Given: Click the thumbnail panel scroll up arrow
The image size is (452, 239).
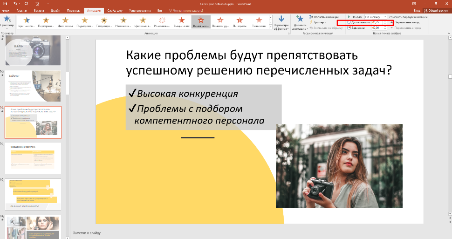Looking at the screenshot, I should 68,37.
